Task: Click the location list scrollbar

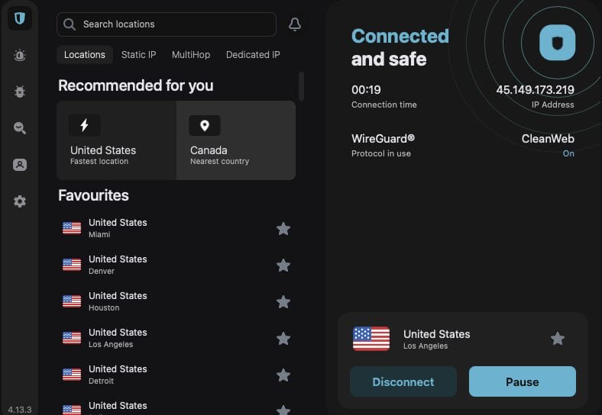Action: (x=301, y=86)
